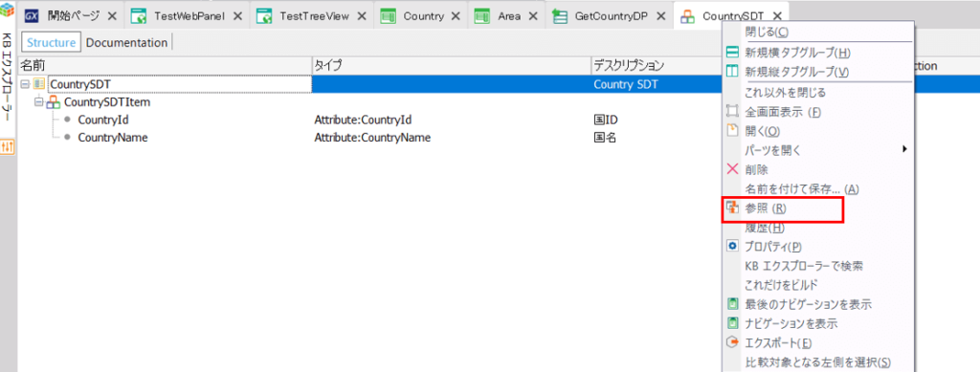This screenshot has height=372, width=980.
Task: Click the transaction icon on Area tab
Action: point(482,16)
